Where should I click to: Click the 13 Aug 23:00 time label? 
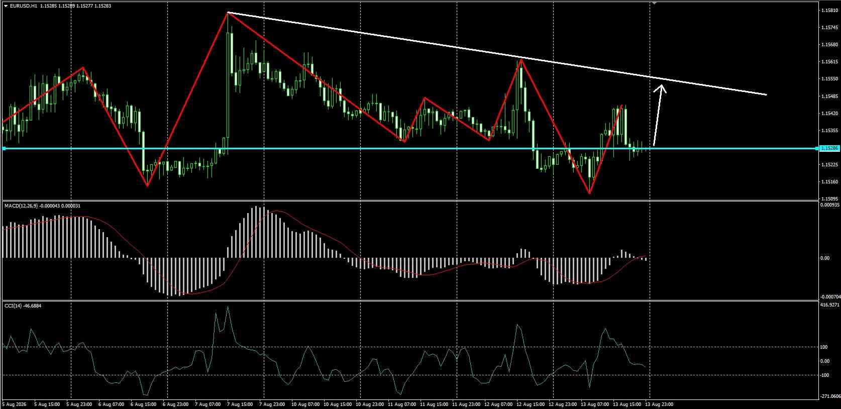coord(659,404)
